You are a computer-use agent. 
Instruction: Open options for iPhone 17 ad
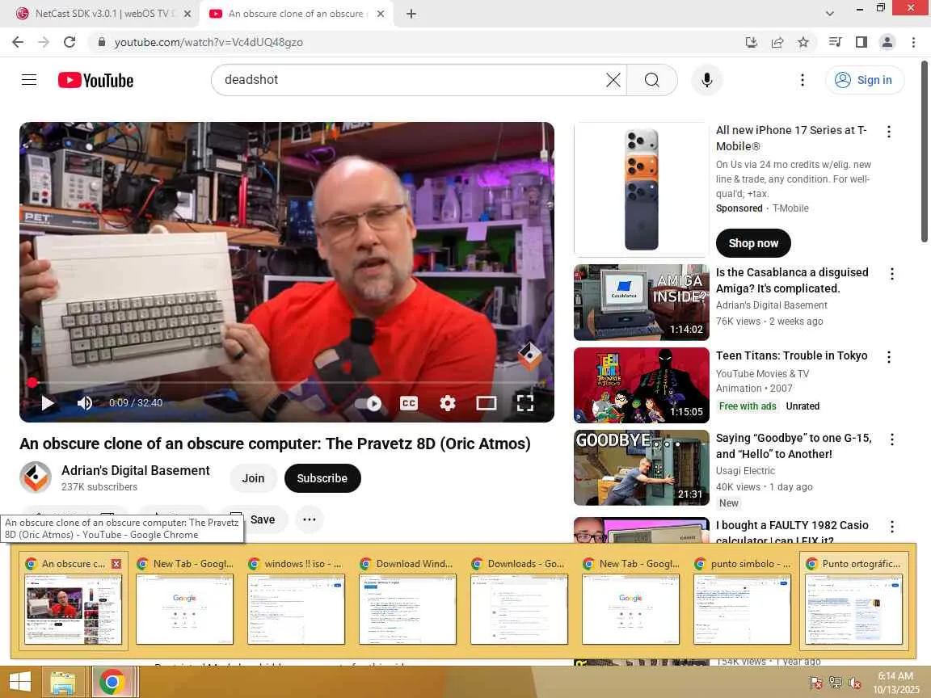pos(889,132)
